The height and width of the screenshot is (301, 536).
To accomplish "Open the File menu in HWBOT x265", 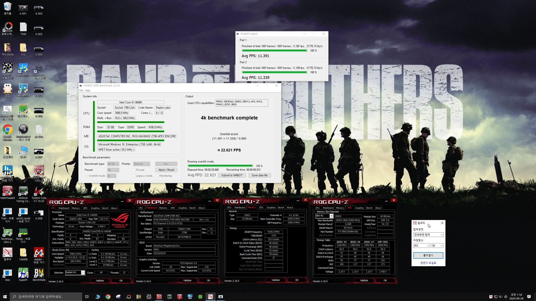I will [x=81, y=91].
